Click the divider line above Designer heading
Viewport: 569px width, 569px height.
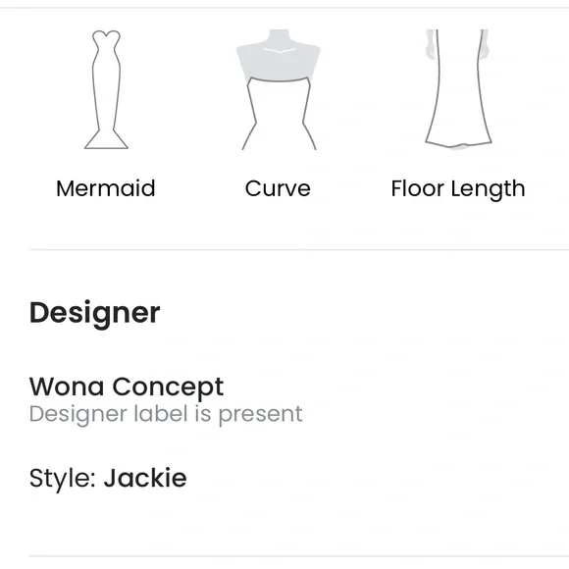point(298,249)
